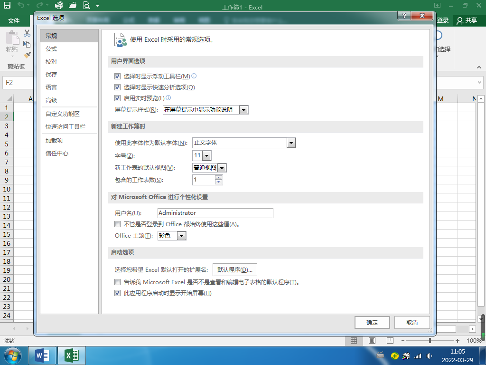486x365 pixels.
Task: Click the zoom out minus icon
Action: tap(402, 341)
